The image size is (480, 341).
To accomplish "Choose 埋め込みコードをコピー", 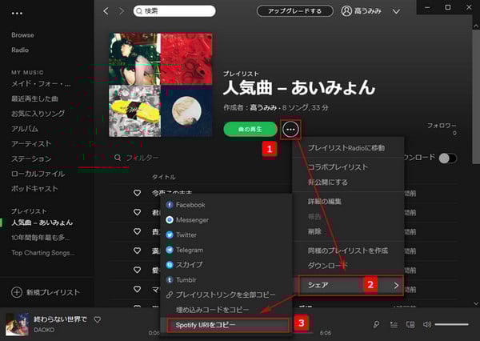I will (226, 310).
